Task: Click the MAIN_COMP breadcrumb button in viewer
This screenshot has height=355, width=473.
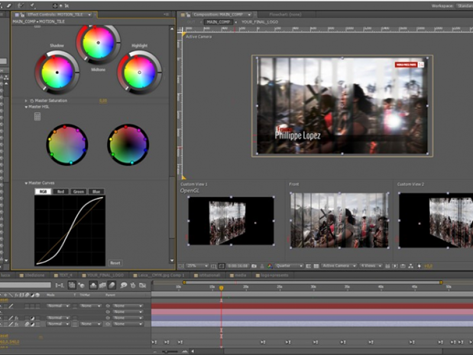Action: 218,22
